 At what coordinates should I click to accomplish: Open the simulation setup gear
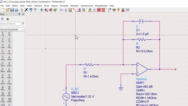coord(114,10)
